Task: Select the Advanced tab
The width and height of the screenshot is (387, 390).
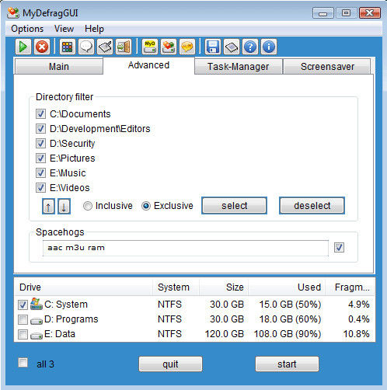Action: point(148,65)
